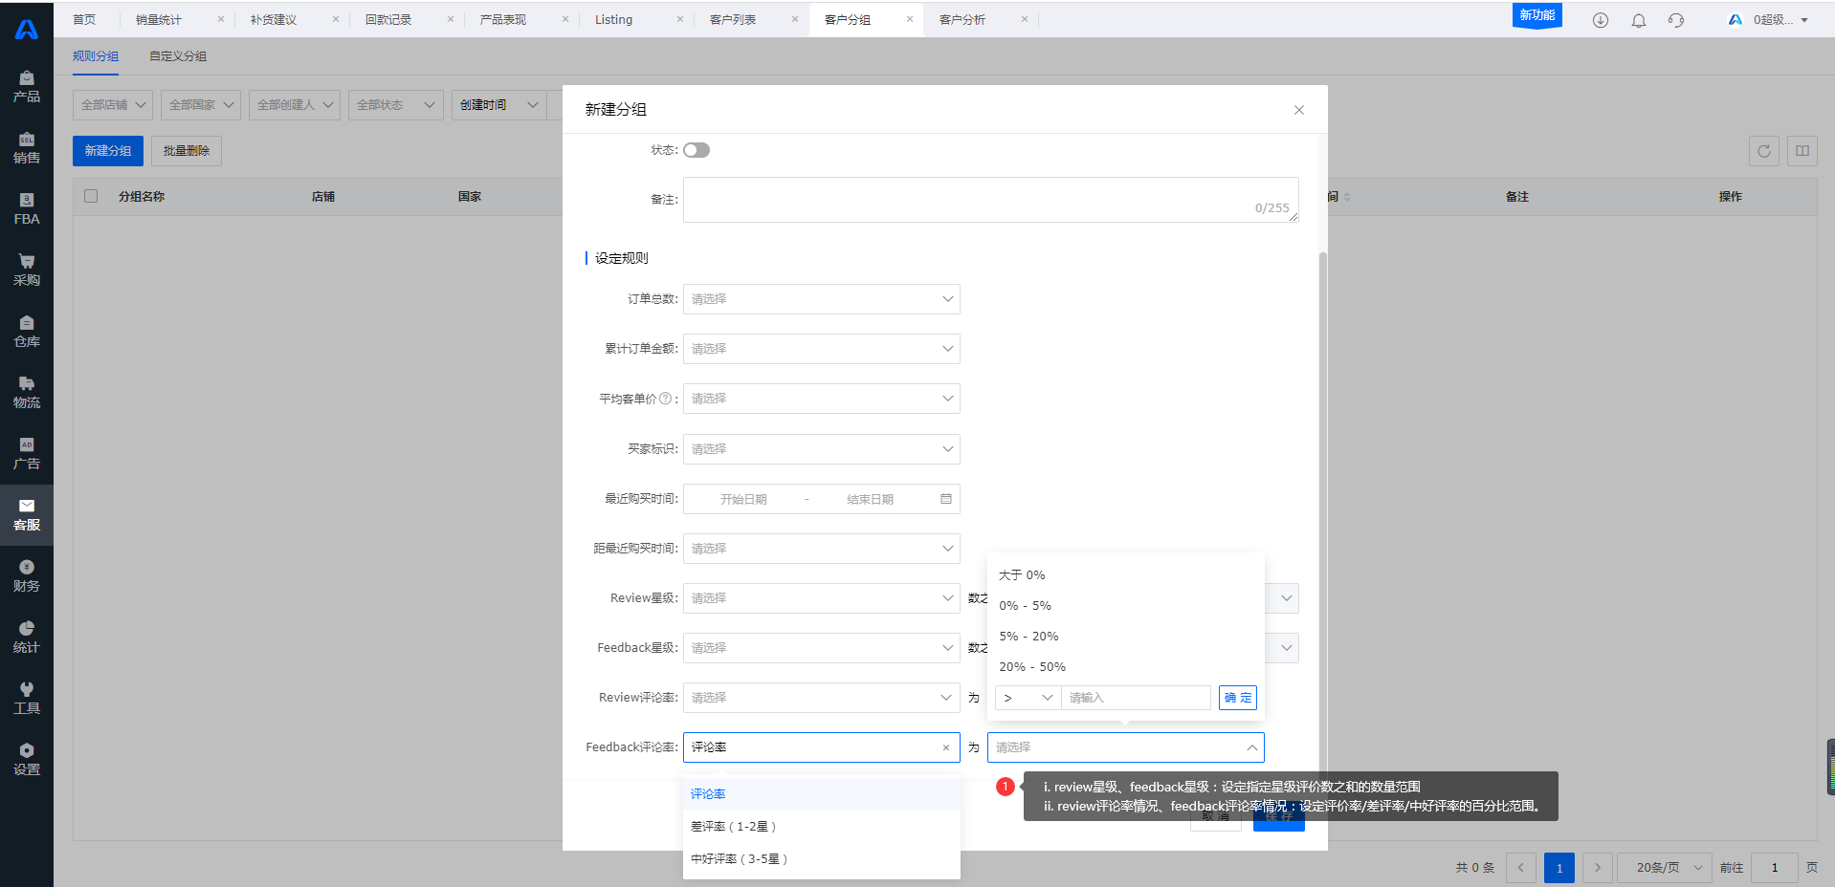
Task: Open the 仓库 sidebar module
Action: coord(27,332)
